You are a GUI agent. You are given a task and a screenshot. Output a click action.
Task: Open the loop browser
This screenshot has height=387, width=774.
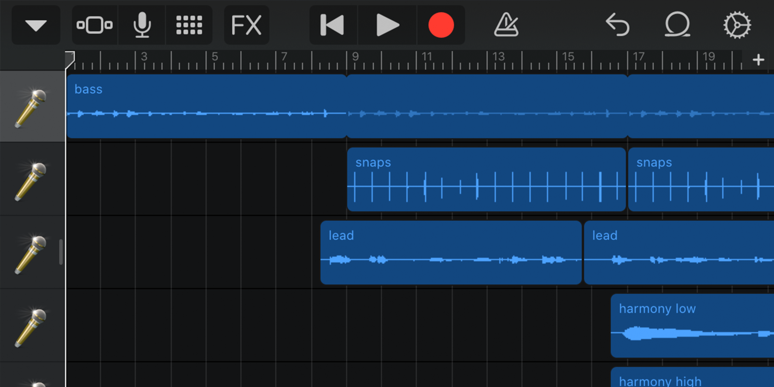(x=677, y=25)
